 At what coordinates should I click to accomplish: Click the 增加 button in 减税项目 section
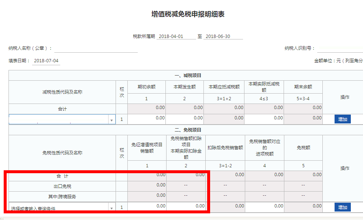[343, 119]
